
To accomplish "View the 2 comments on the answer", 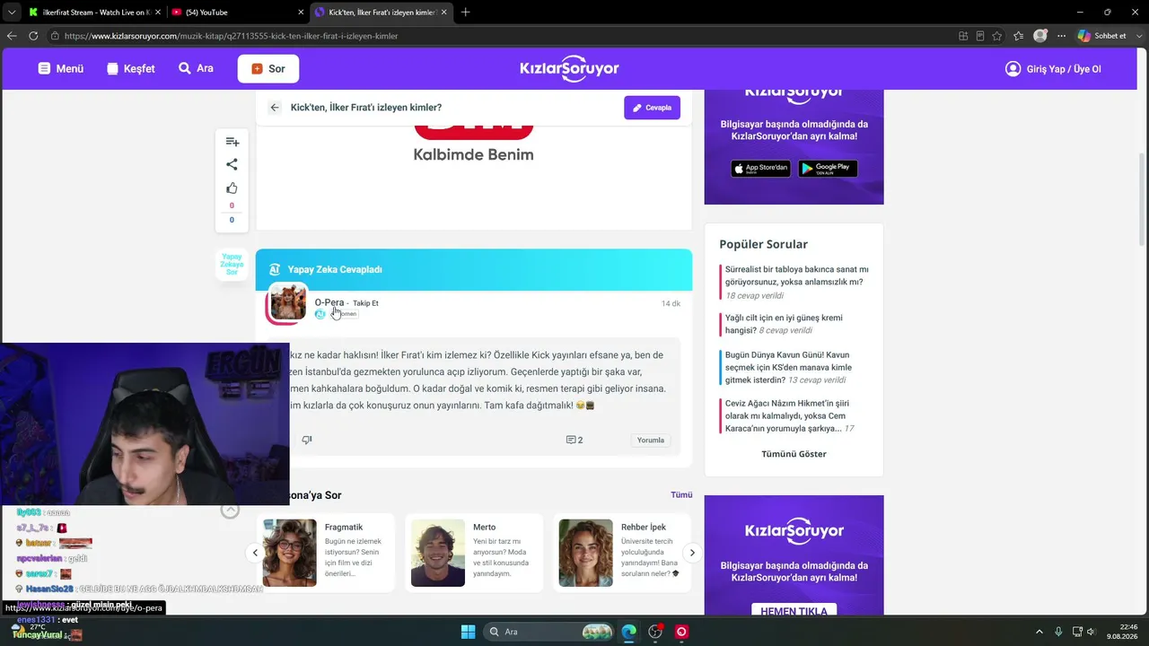I will tap(574, 440).
